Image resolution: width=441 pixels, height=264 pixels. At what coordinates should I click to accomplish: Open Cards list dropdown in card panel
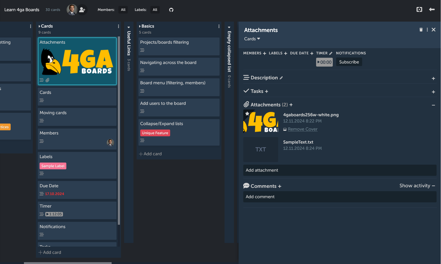tap(252, 39)
